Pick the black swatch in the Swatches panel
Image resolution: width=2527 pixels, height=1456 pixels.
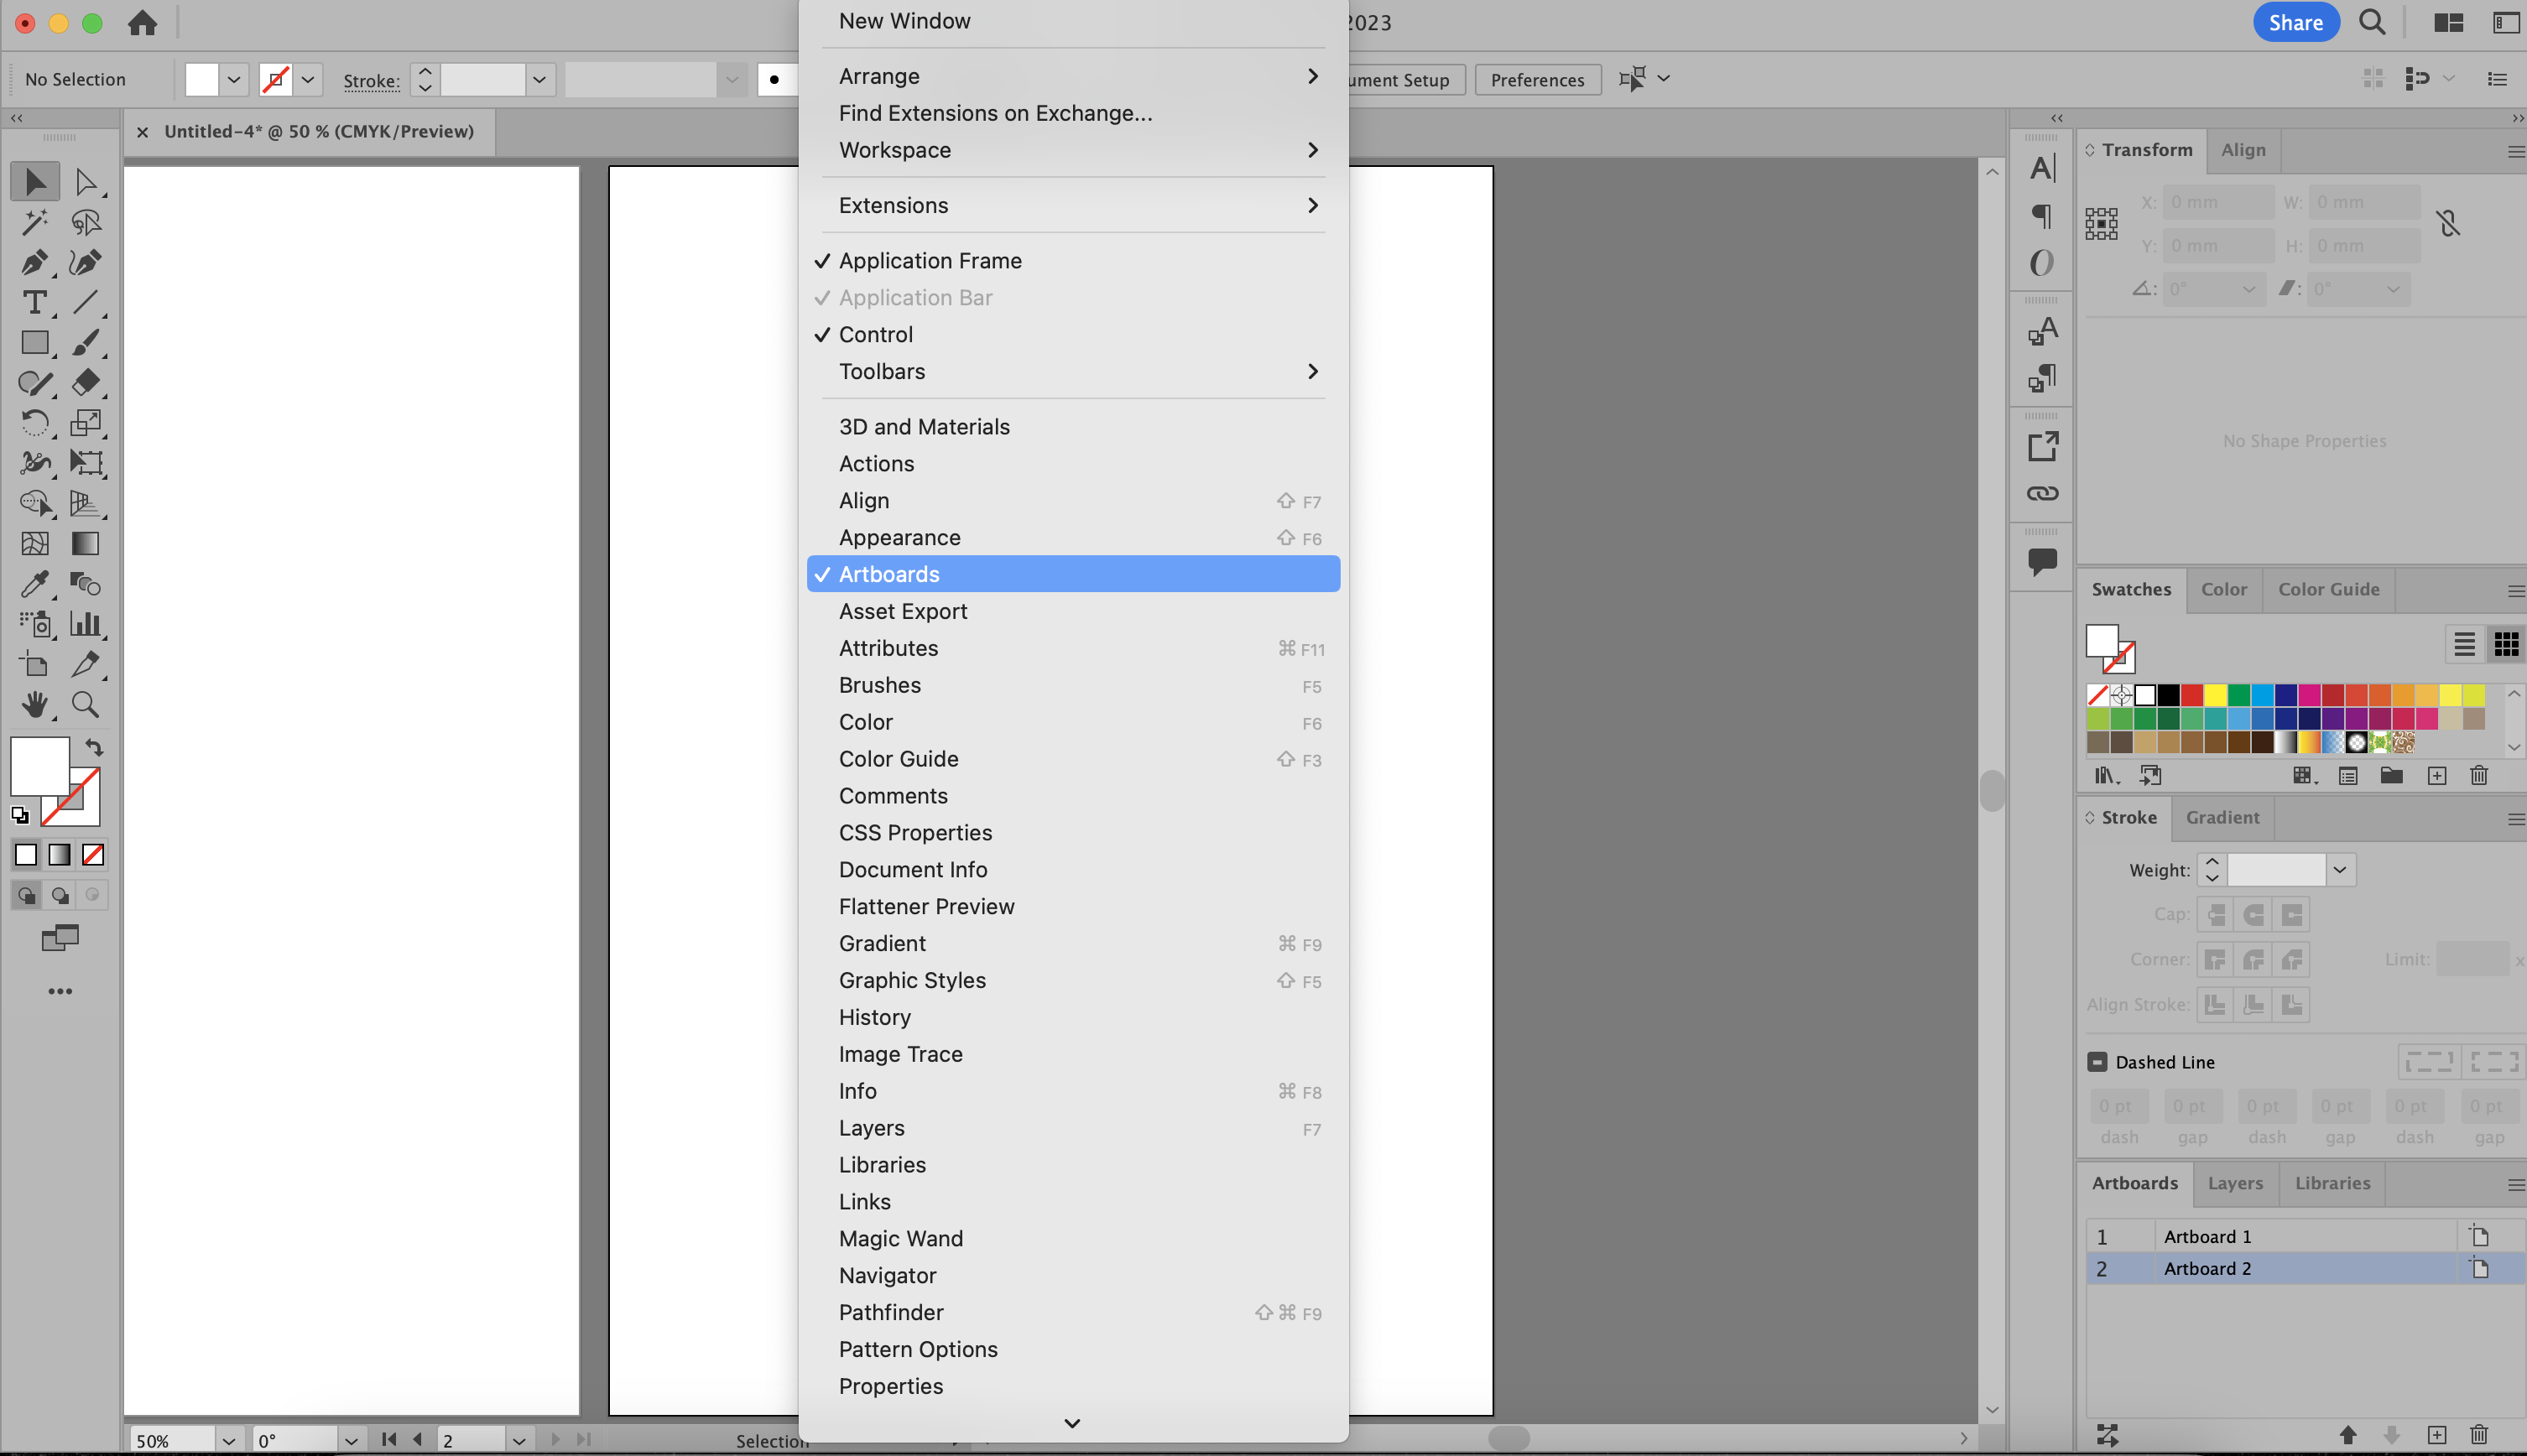point(2168,695)
